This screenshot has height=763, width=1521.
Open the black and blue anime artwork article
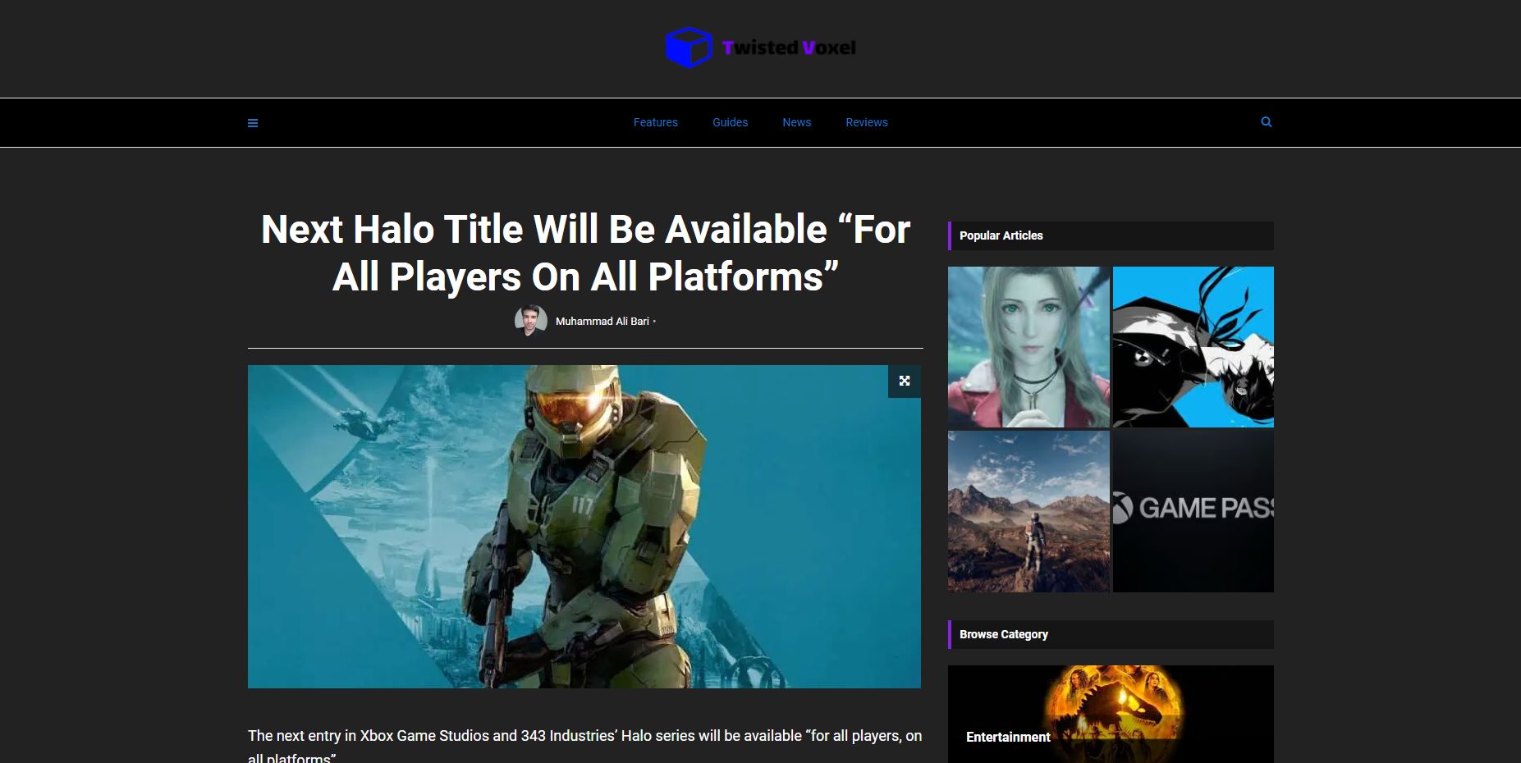[x=1193, y=346]
